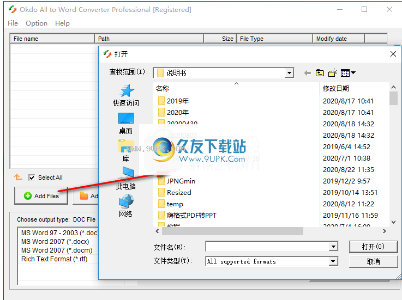
Task: Click the Add Files button
Action: click(x=41, y=196)
